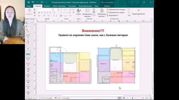The height and width of the screenshot is (100, 179).
Task: Zoom in with the plus button
Action: 143,98
